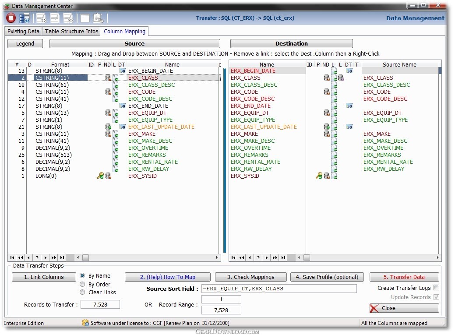Click the Legend button
Image resolution: width=455 pixels, height=335 pixels.
(x=25, y=43)
